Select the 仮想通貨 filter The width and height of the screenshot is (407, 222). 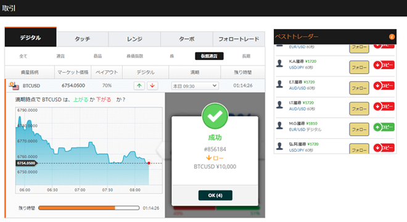tap(209, 56)
